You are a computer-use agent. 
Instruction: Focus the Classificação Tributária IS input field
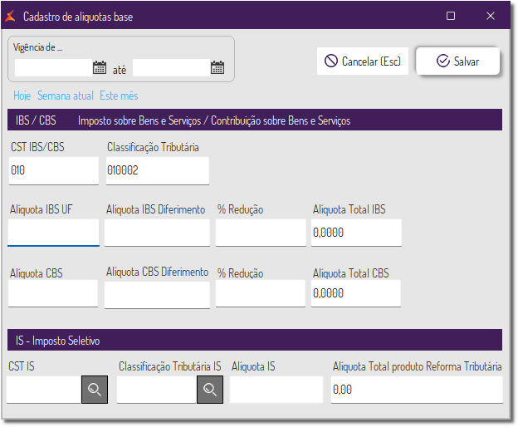[157, 390]
